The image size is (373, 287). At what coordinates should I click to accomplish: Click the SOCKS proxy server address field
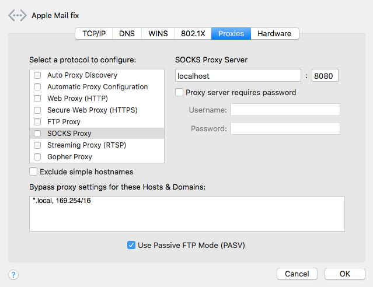[238, 76]
